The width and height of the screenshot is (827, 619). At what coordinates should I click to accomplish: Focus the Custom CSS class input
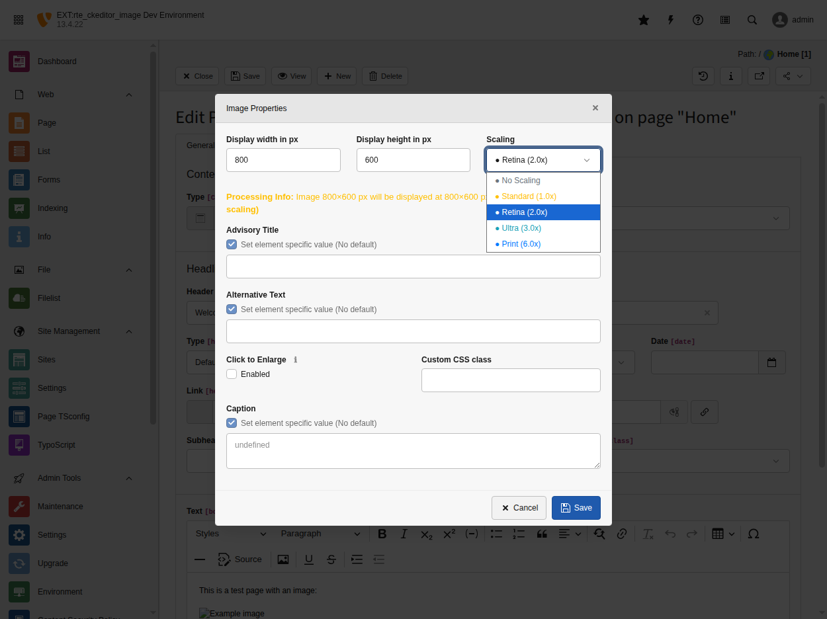(x=511, y=380)
